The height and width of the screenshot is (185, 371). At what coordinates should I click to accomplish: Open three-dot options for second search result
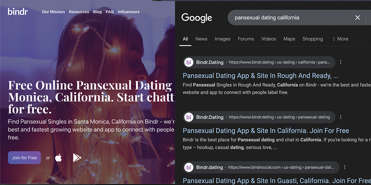pyautogui.click(x=341, y=117)
